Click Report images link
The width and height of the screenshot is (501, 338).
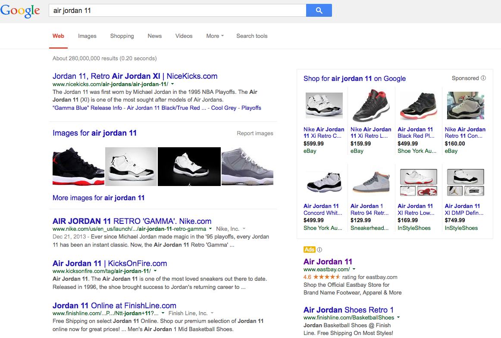255,133
